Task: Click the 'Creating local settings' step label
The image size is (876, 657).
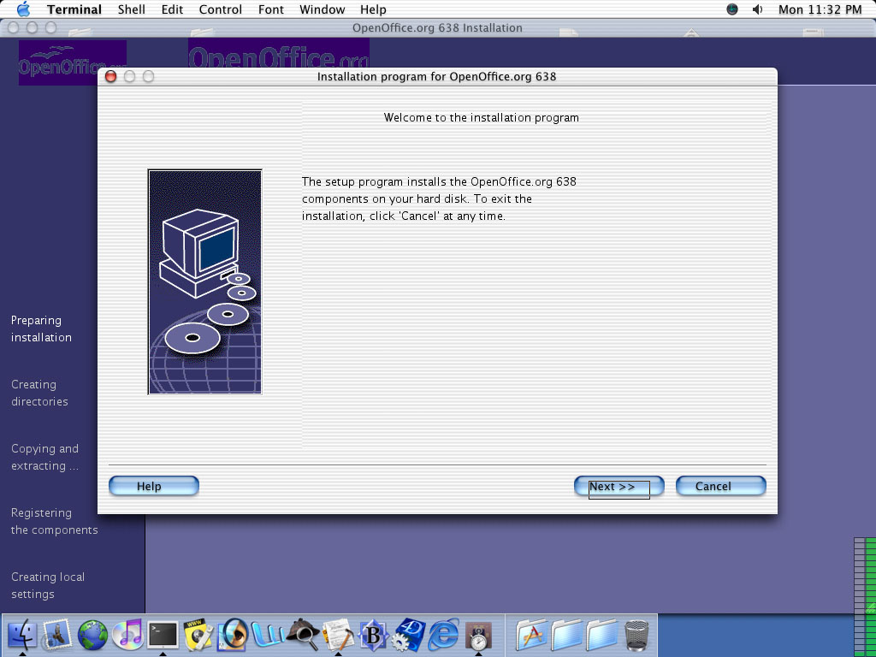Action: tap(48, 585)
